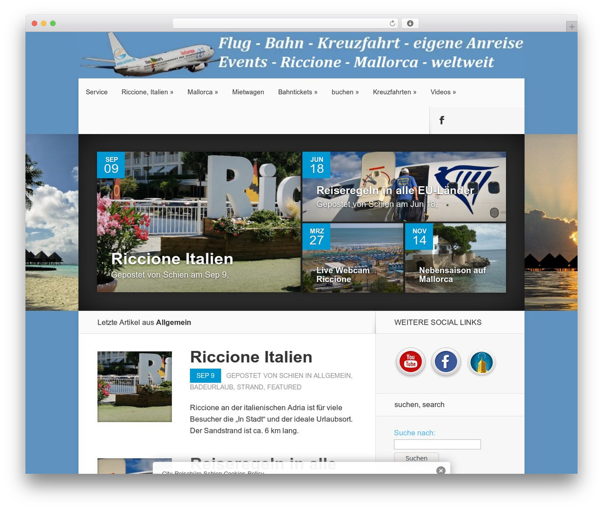Expand the Kreuzfahrten menu

click(395, 92)
